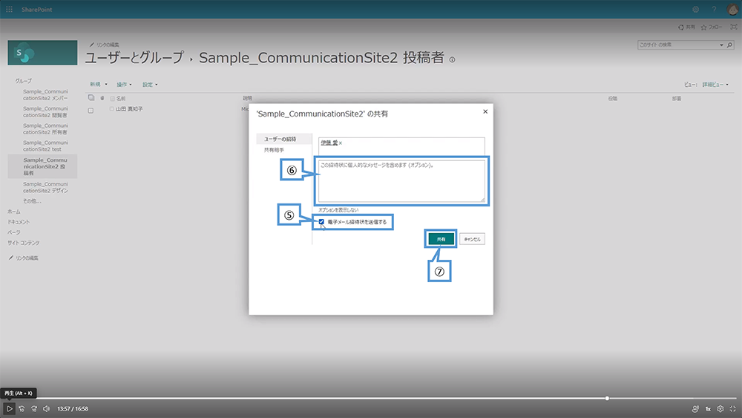Open group Sample_CommunicationSite2 閲覧者
The width and height of the screenshot is (742, 418).
point(45,111)
